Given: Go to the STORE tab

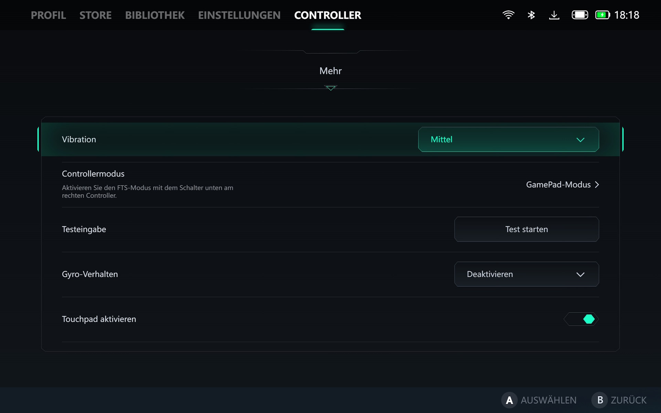Looking at the screenshot, I should coord(95,15).
